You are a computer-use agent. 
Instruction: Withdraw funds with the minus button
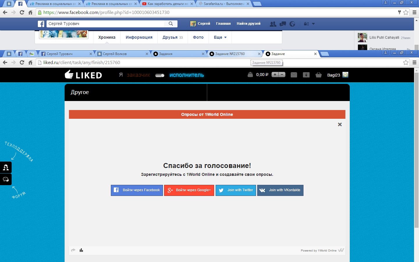click(282, 75)
